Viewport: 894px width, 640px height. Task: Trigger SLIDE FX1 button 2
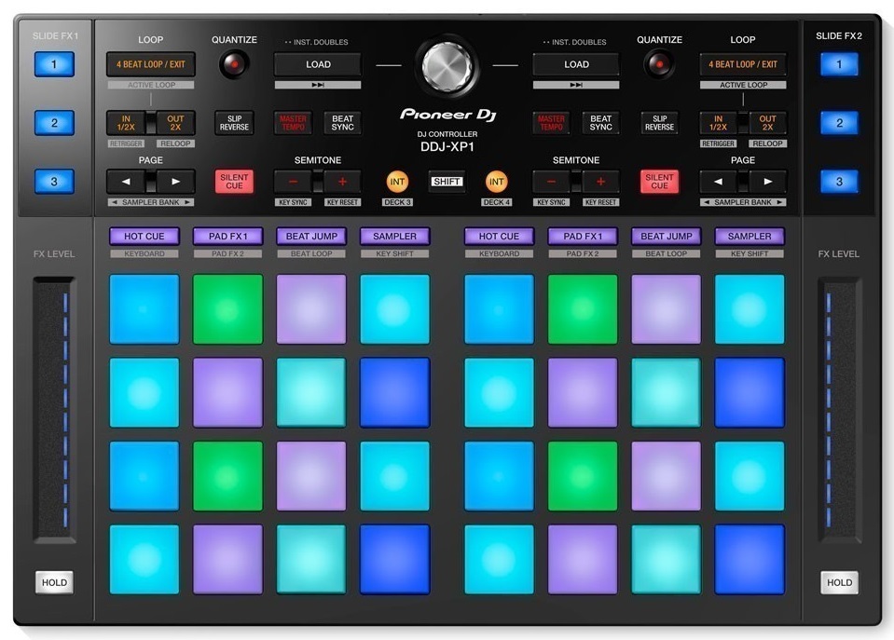54,123
